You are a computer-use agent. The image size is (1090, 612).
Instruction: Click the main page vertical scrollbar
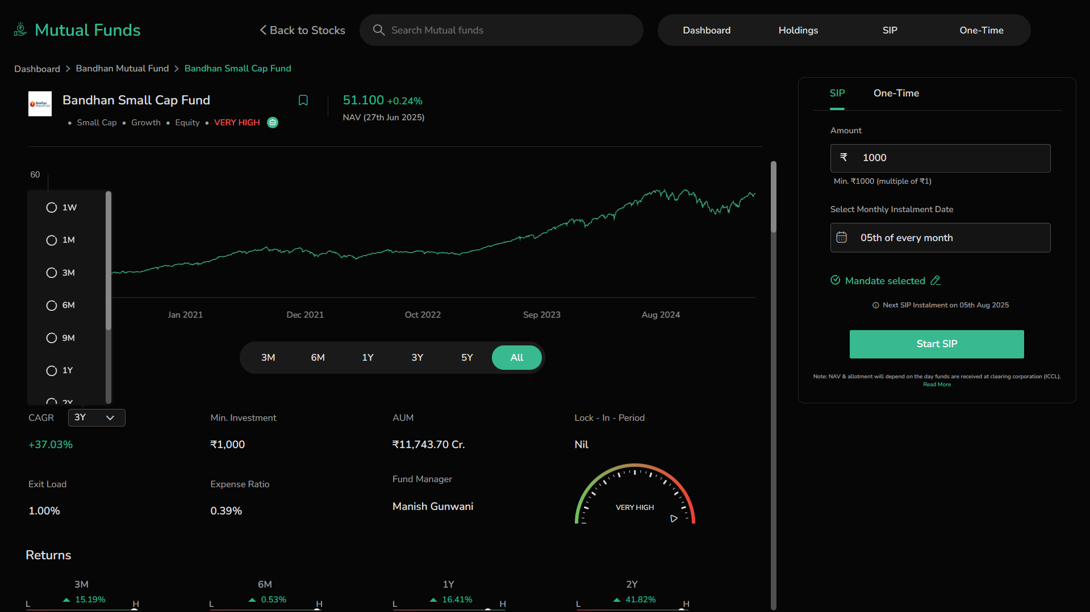pyautogui.click(x=773, y=197)
